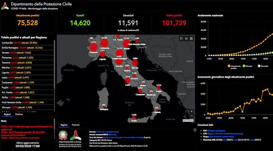Select the Piemonte red bubble on map
Image resolution: width=273 pixels, height=151 pixels.
pyautogui.click(x=94, y=47)
